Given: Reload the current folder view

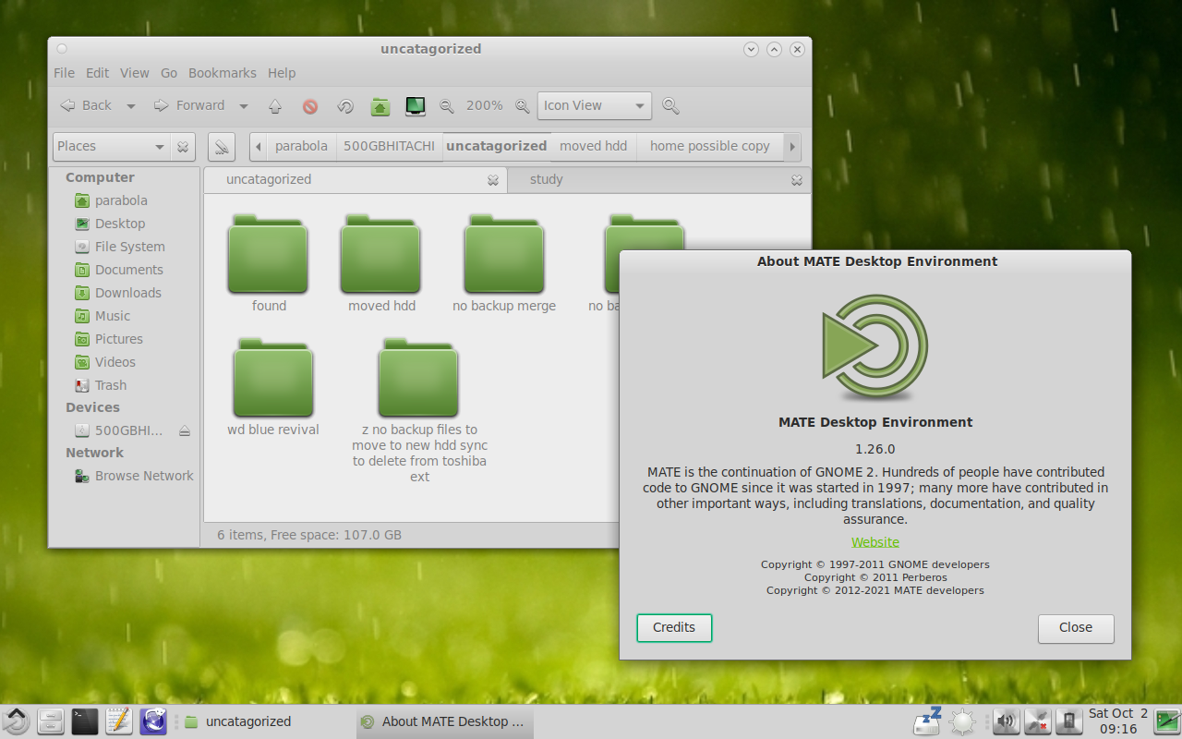Looking at the screenshot, I should click(345, 106).
